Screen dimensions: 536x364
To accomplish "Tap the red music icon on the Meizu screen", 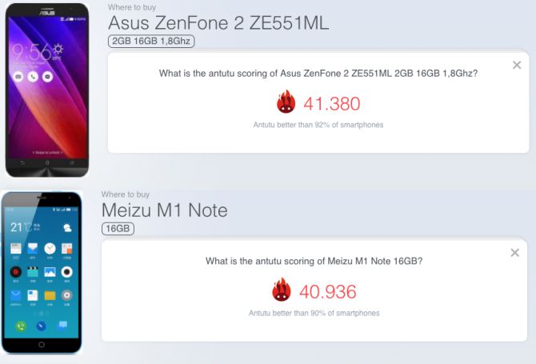I will [x=14, y=272].
